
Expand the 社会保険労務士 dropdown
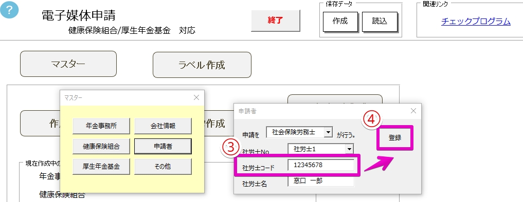(328, 132)
